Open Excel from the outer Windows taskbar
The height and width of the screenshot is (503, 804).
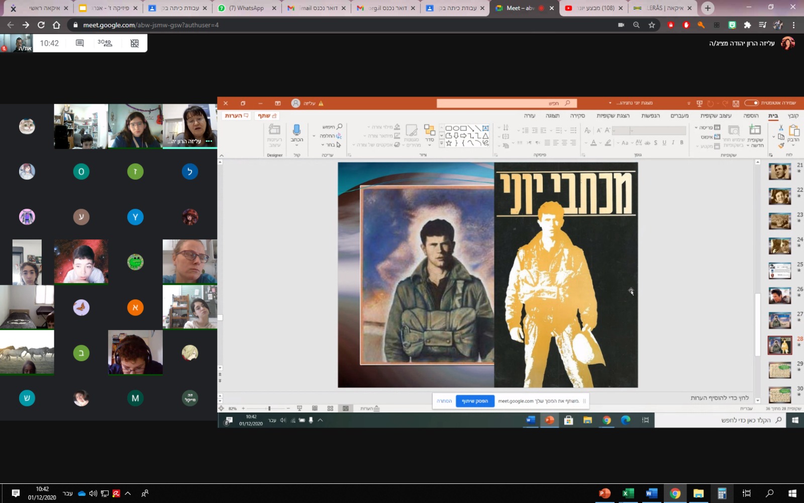[628, 493]
